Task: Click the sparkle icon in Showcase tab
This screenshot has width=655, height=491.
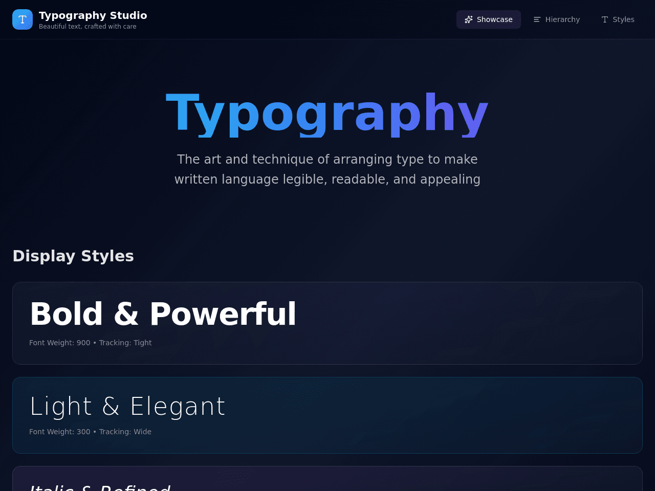Action: coord(469,19)
